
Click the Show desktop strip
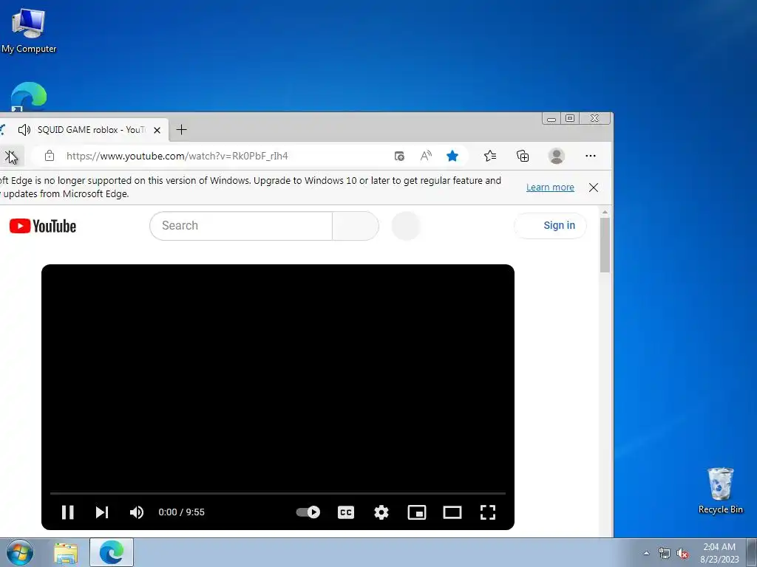[752, 552]
